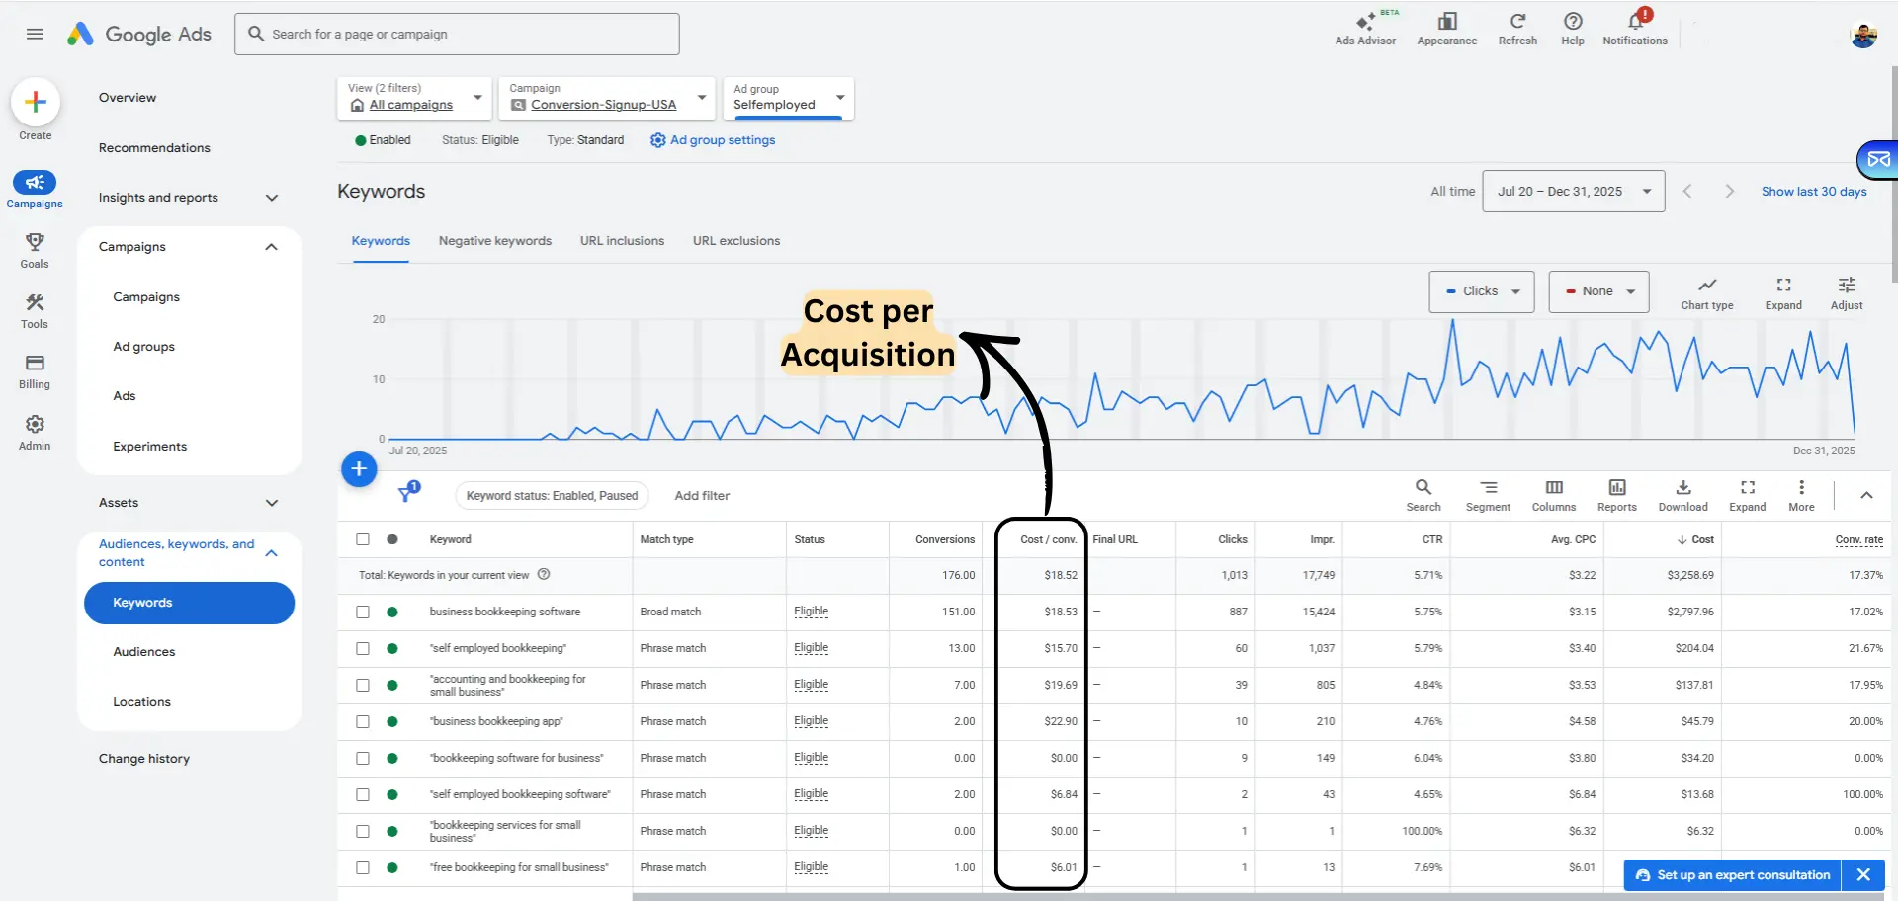This screenshot has width=1898, height=901.
Task: Check the select-all checkbox in table header
Action: pos(363,539)
